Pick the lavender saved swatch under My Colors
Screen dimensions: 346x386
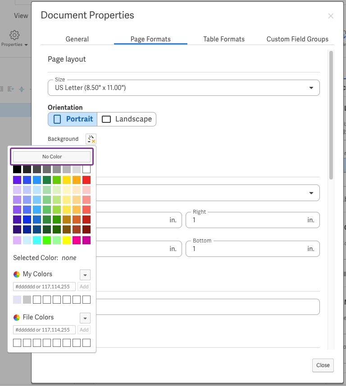pos(17,300)
